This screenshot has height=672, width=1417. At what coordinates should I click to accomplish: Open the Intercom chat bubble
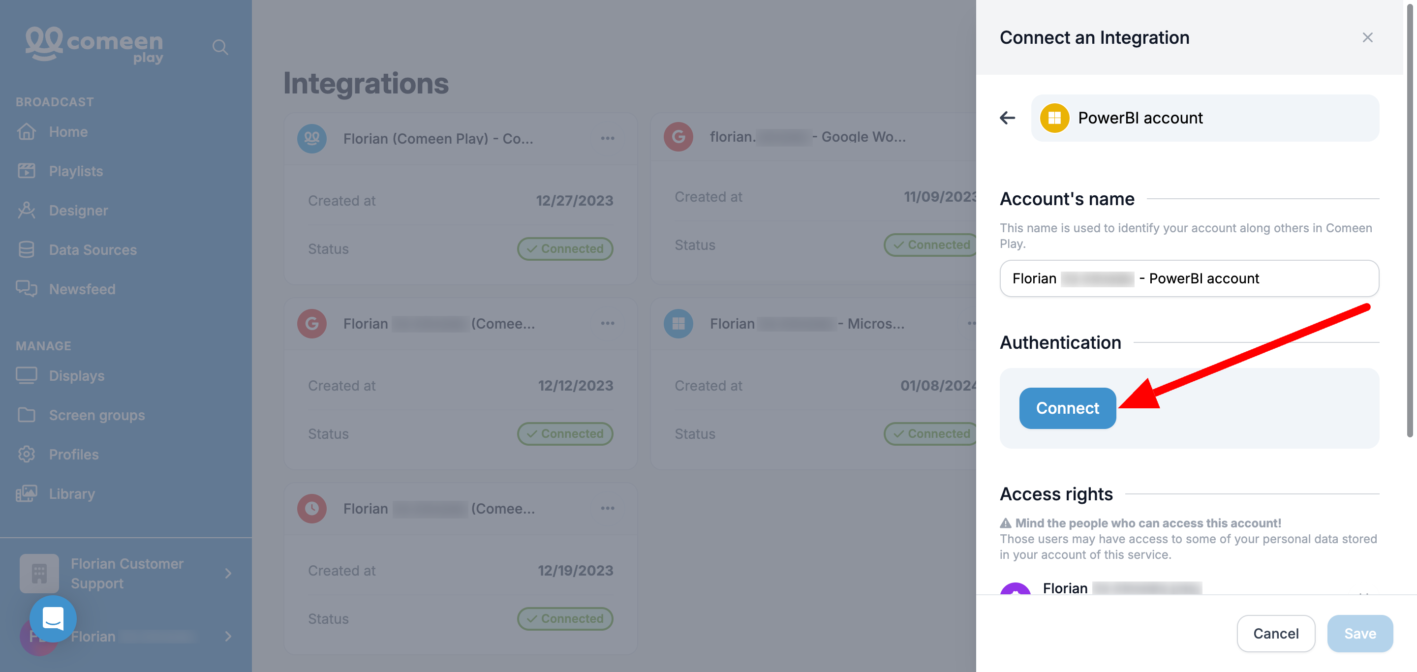click(x=53, y=619)
